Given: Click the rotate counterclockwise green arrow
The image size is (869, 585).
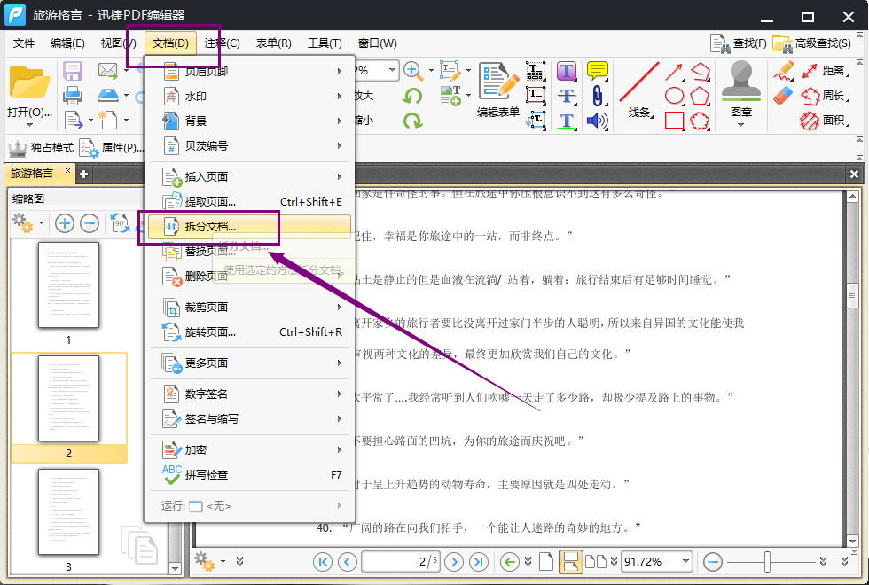Looking at the screenshot, I should click(412, 96).
